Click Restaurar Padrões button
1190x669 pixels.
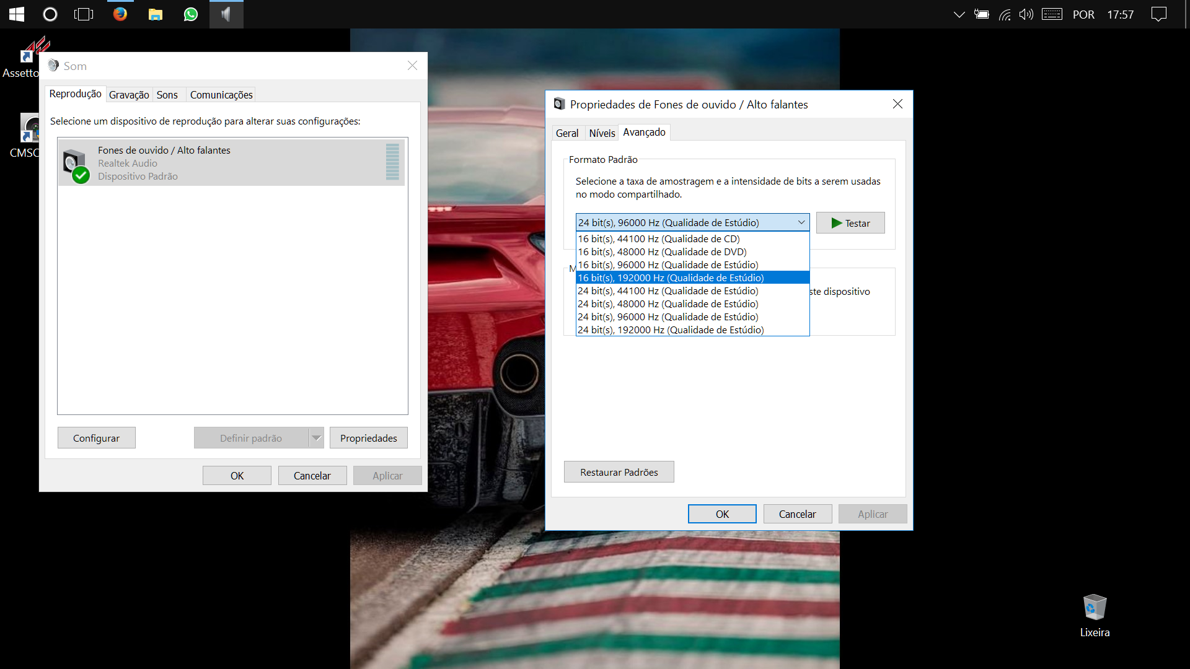tap(619, 472)
